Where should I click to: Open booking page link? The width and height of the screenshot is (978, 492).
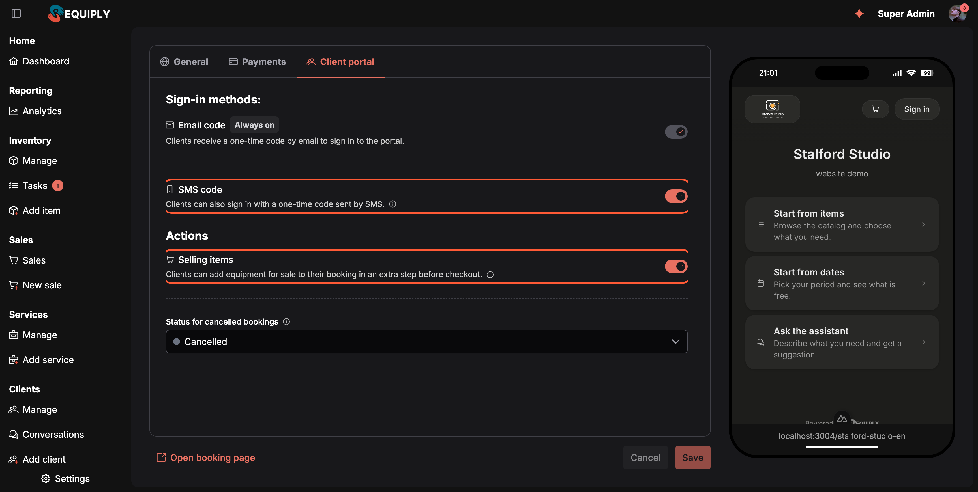[205, 458]
